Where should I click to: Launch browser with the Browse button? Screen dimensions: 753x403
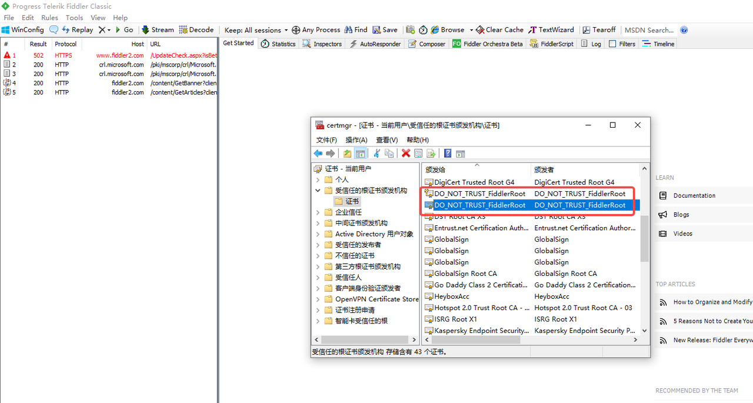tap(448, 30)
